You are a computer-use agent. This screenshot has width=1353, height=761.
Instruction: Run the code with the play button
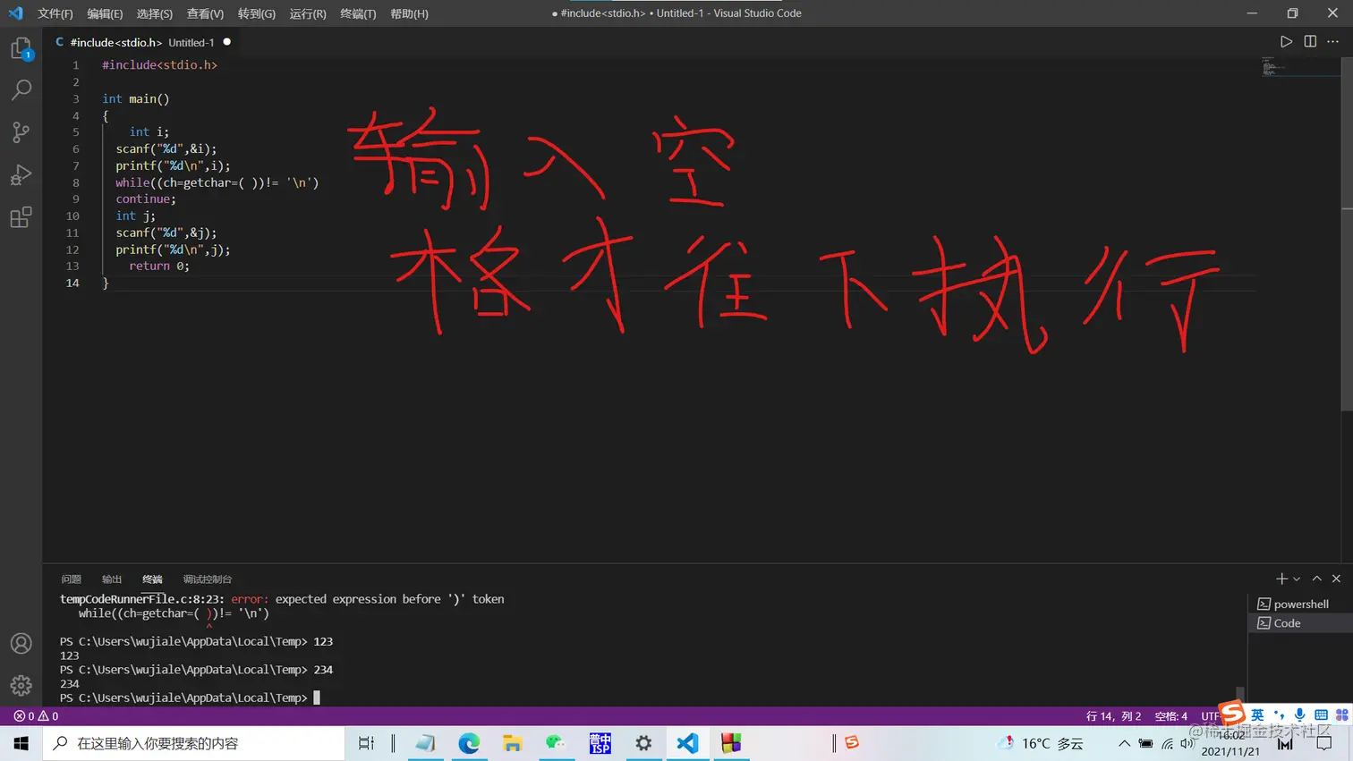(1286, 42)
